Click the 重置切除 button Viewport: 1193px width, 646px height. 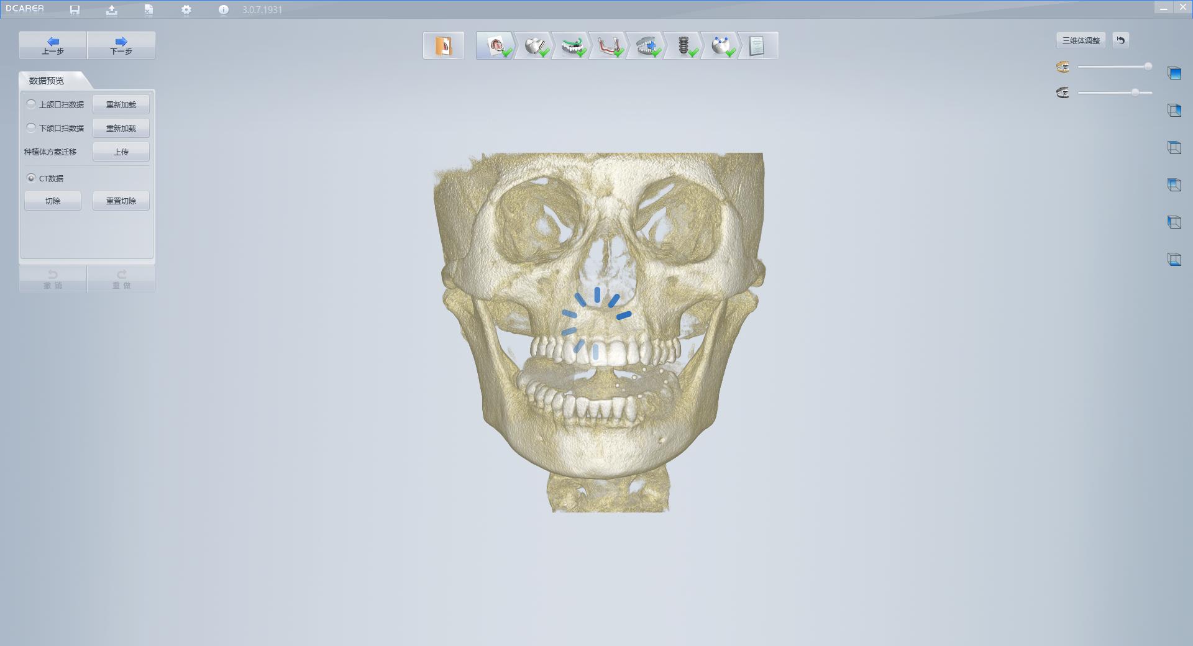coord(121,201)
